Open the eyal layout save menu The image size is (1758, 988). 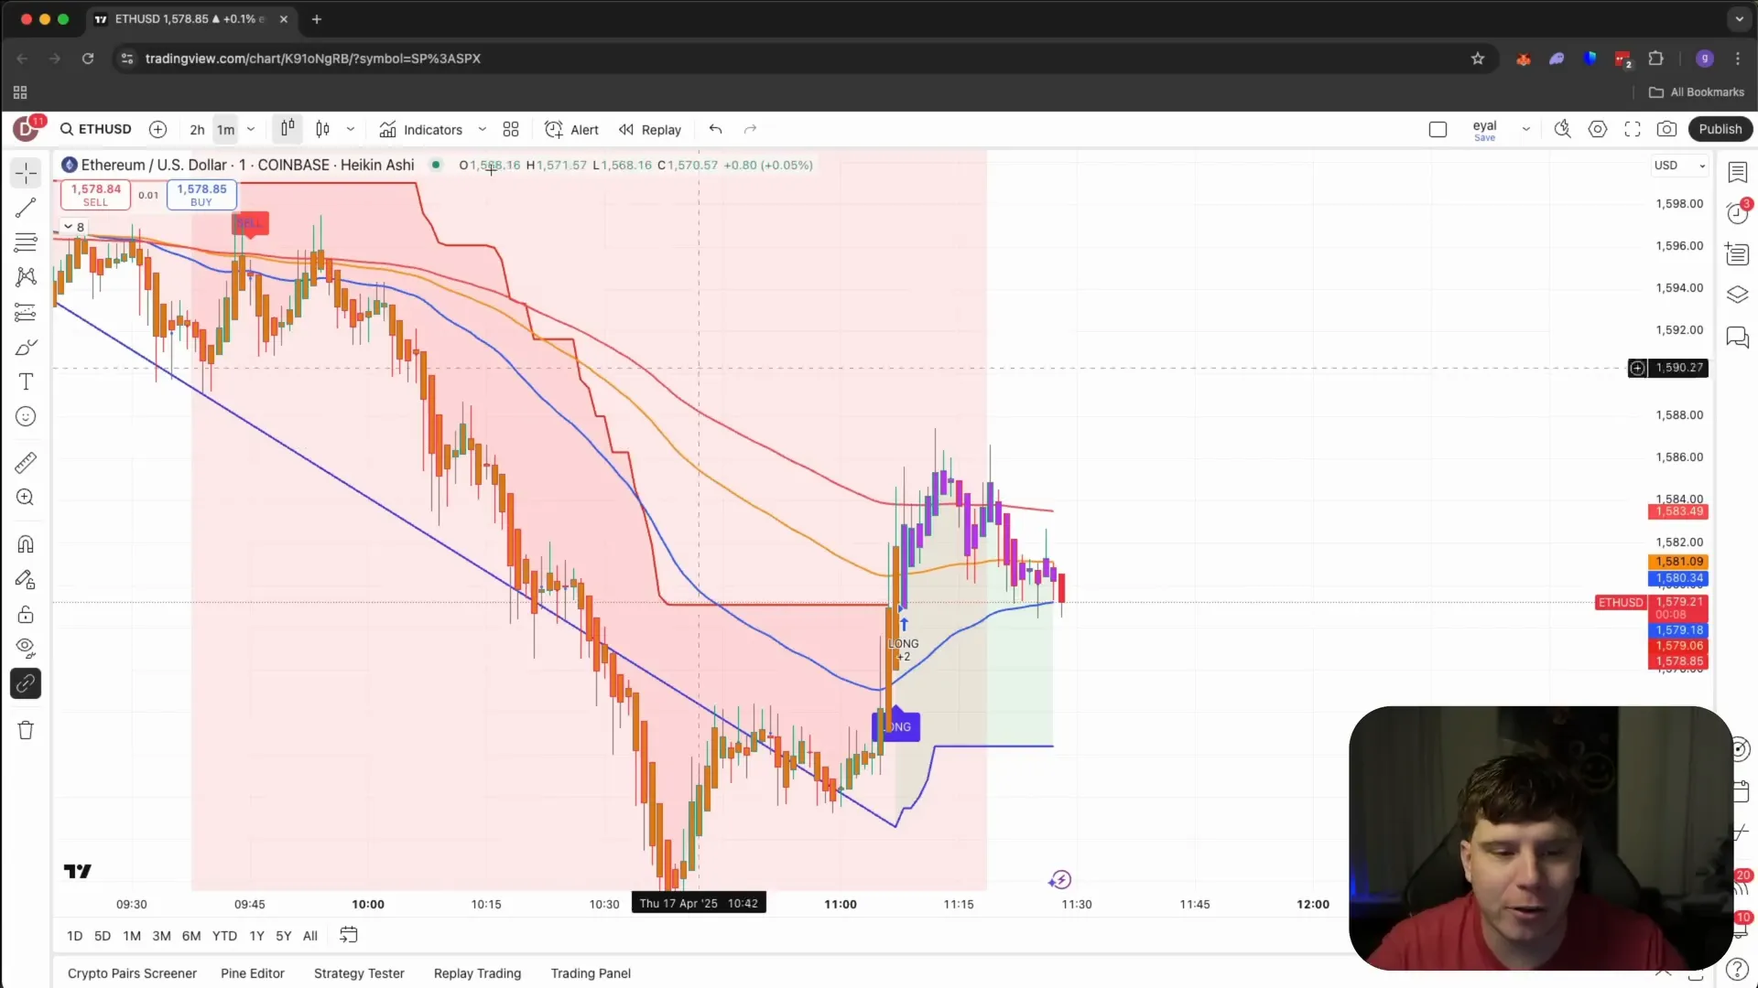(x=1484, y=130)
